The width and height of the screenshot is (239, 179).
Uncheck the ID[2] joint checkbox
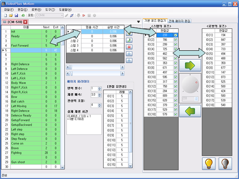(x=176, y=40)
